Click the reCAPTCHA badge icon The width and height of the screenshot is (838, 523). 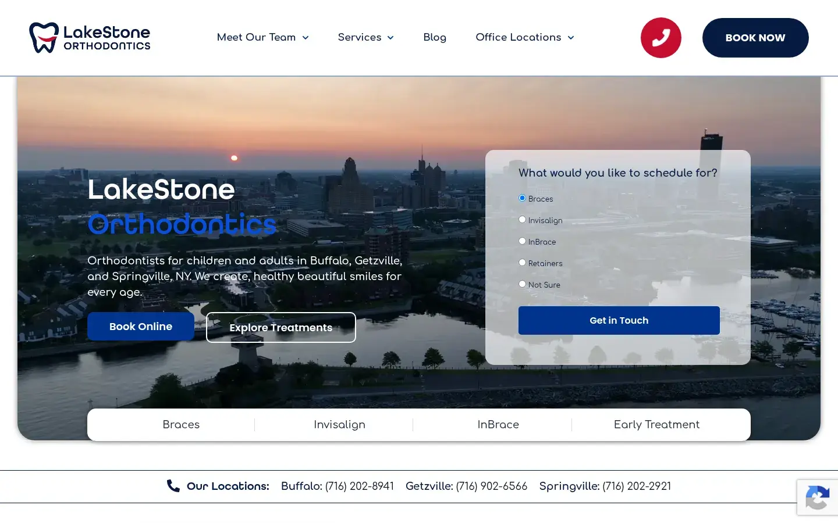[818, 497]
